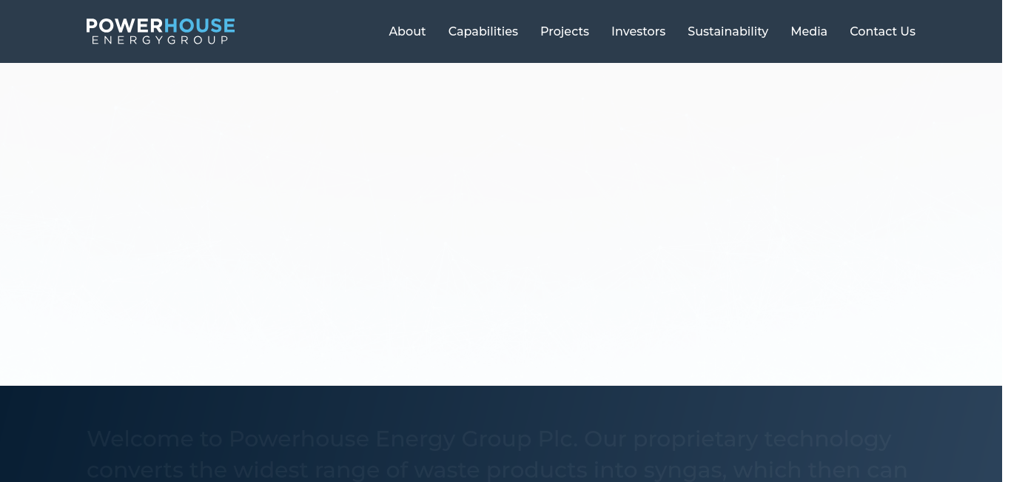The width and height of the screenshot is (1011, 482).
Task: Navigate to Contact Us
Action: [882, 31]
